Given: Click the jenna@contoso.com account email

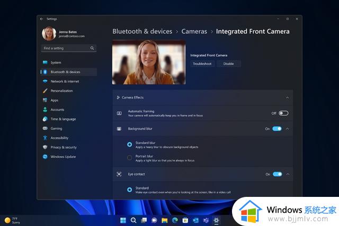Looking at the screenshot, I should [72, 37].
